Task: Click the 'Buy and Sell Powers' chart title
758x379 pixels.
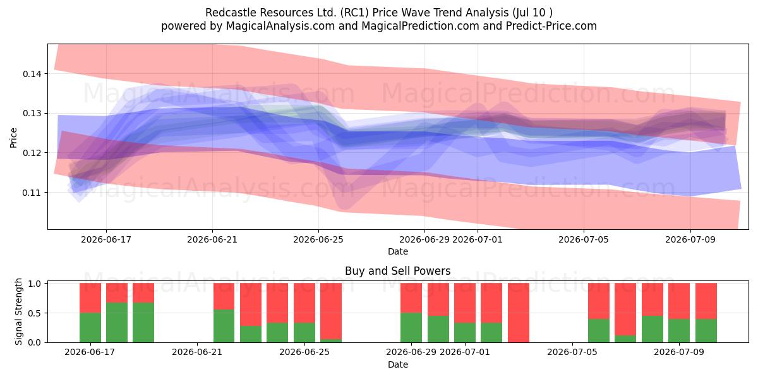Action: 397,271
